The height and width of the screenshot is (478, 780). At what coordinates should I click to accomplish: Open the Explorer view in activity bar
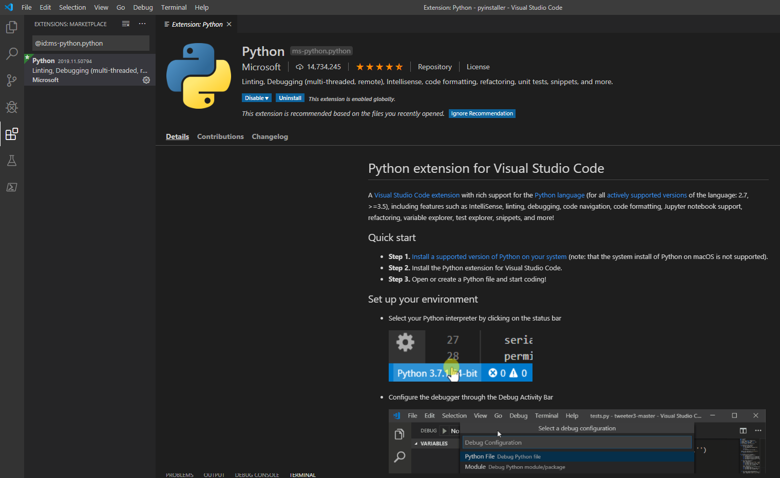(12, 27)
